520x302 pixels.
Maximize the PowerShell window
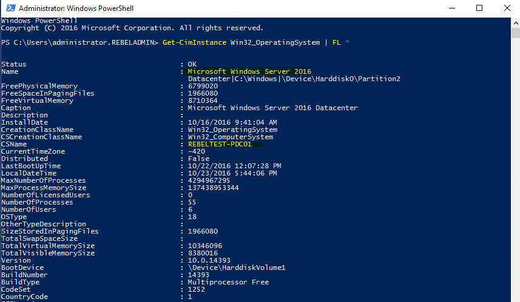479,8
